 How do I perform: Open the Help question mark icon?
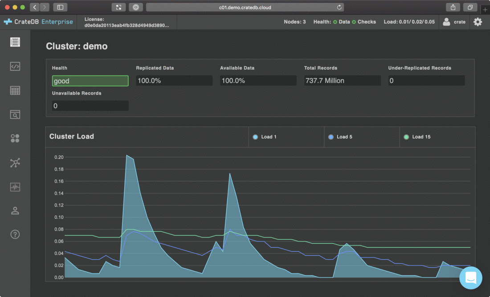pos(15,234)
